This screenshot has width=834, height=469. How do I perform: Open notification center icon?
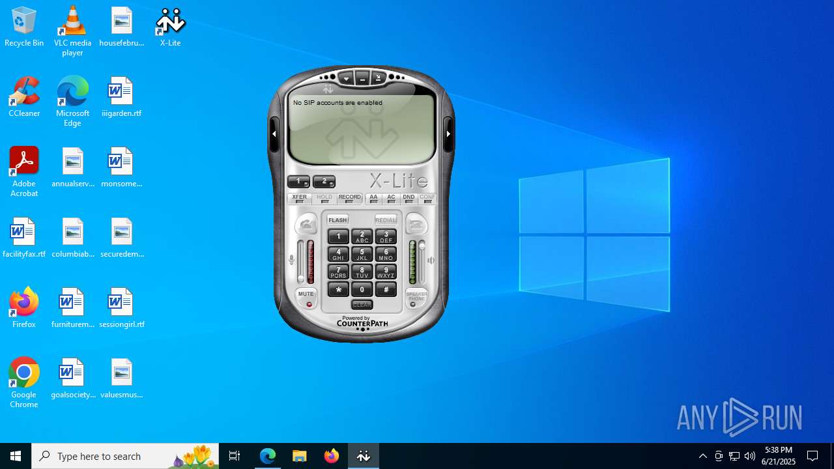pyautogui.click(x=812, y=456)
